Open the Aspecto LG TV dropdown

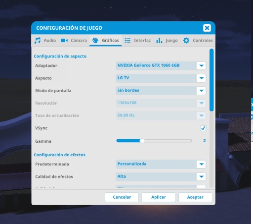point(161,78)
